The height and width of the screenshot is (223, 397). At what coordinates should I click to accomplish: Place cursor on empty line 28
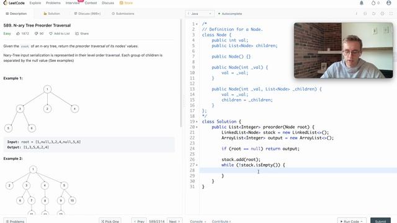298,170
